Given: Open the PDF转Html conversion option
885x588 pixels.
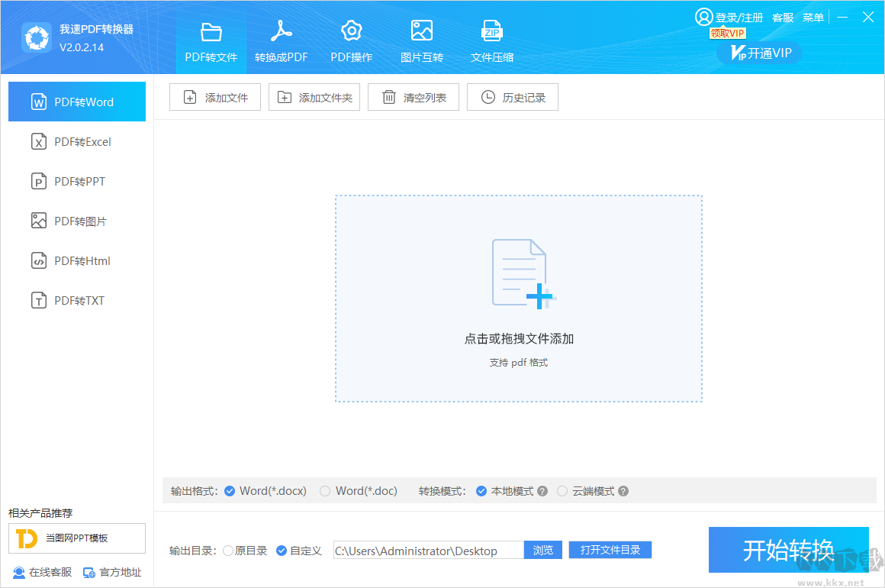Looking at the screenshot, I should (x=76, y=260).
